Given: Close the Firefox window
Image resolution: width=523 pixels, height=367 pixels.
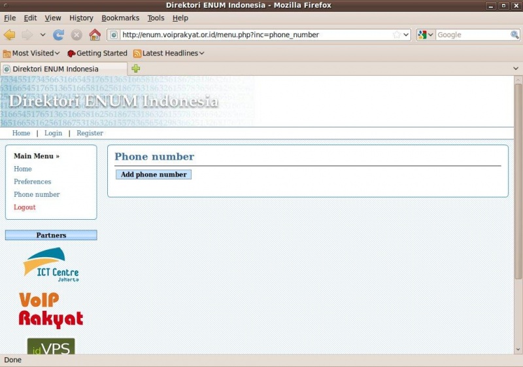Looking at the screenshot, I should (x=516, y=6).
